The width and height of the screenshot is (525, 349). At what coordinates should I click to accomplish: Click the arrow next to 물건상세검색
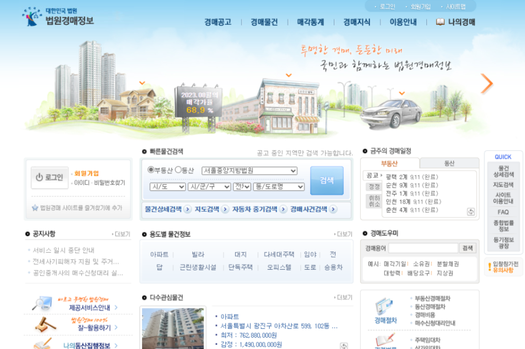tap(187, 209)
